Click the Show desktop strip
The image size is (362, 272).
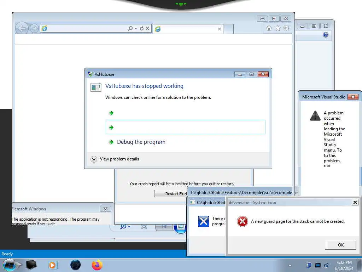pyautogui.click(x=359, y=265)
